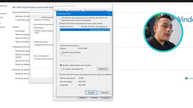Image resolution: width=193 pixels, height=108 pixels.
Task: Click the shield icon beside Cambiar link
Action: pyautogui.click(x=186, y=78)
